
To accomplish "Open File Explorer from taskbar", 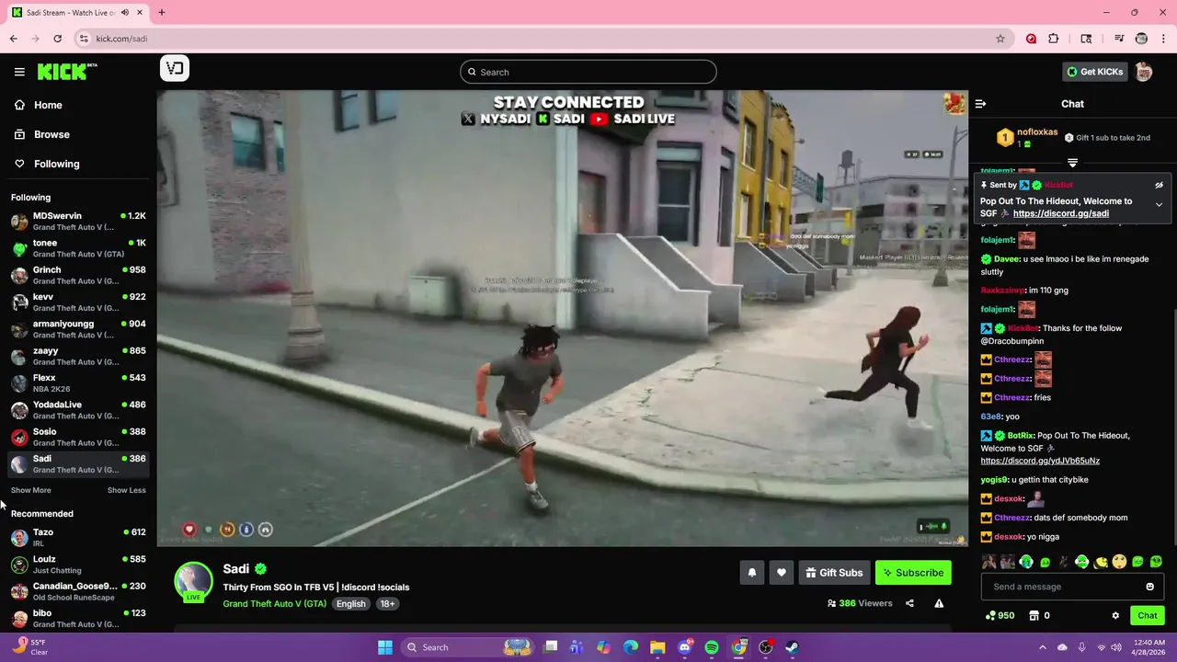I will 657,647.
